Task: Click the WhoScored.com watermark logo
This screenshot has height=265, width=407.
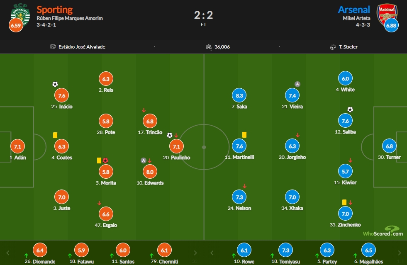Action: [383, 231]
